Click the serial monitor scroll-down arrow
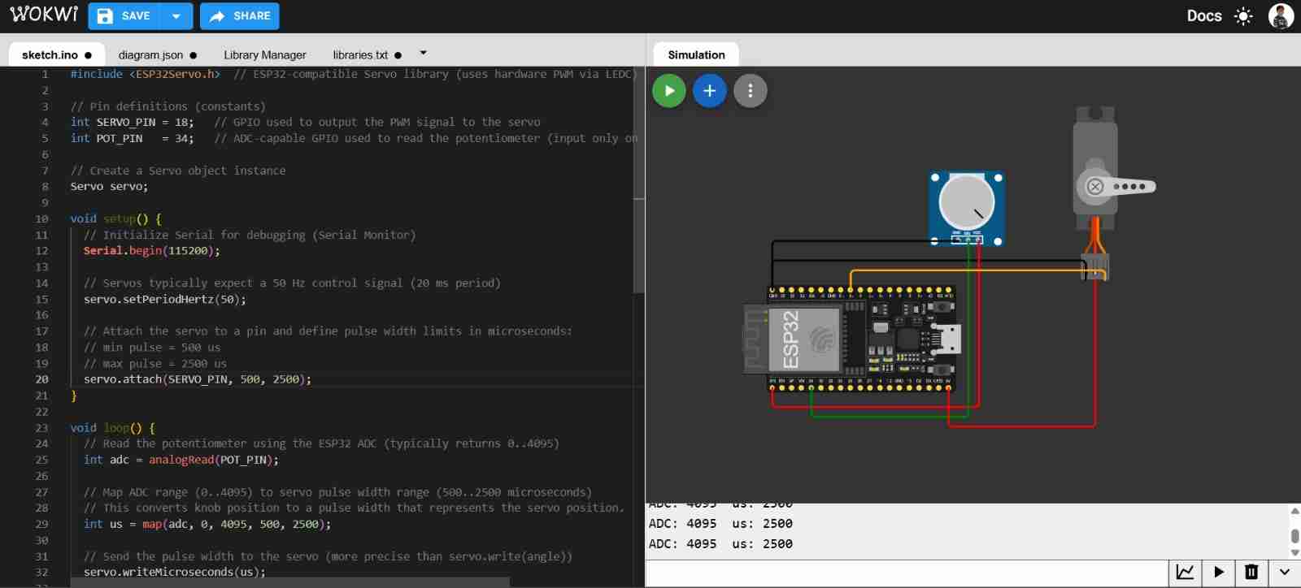 pyautogui.click(x=1294, y=552)
